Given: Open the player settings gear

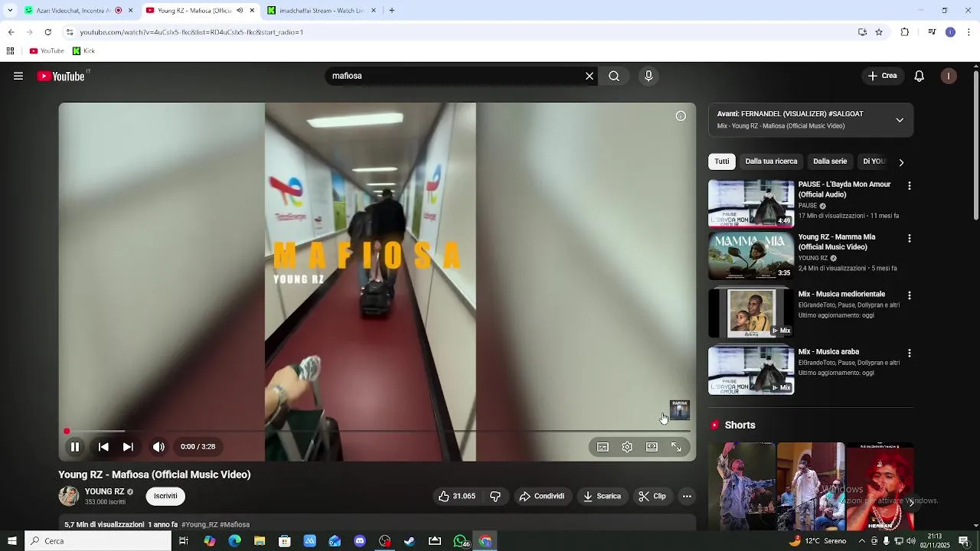Looking at the screenshot, I should coord(627,447).
